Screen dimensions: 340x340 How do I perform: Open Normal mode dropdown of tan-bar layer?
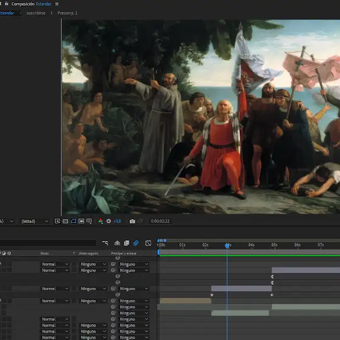point(55,301)
